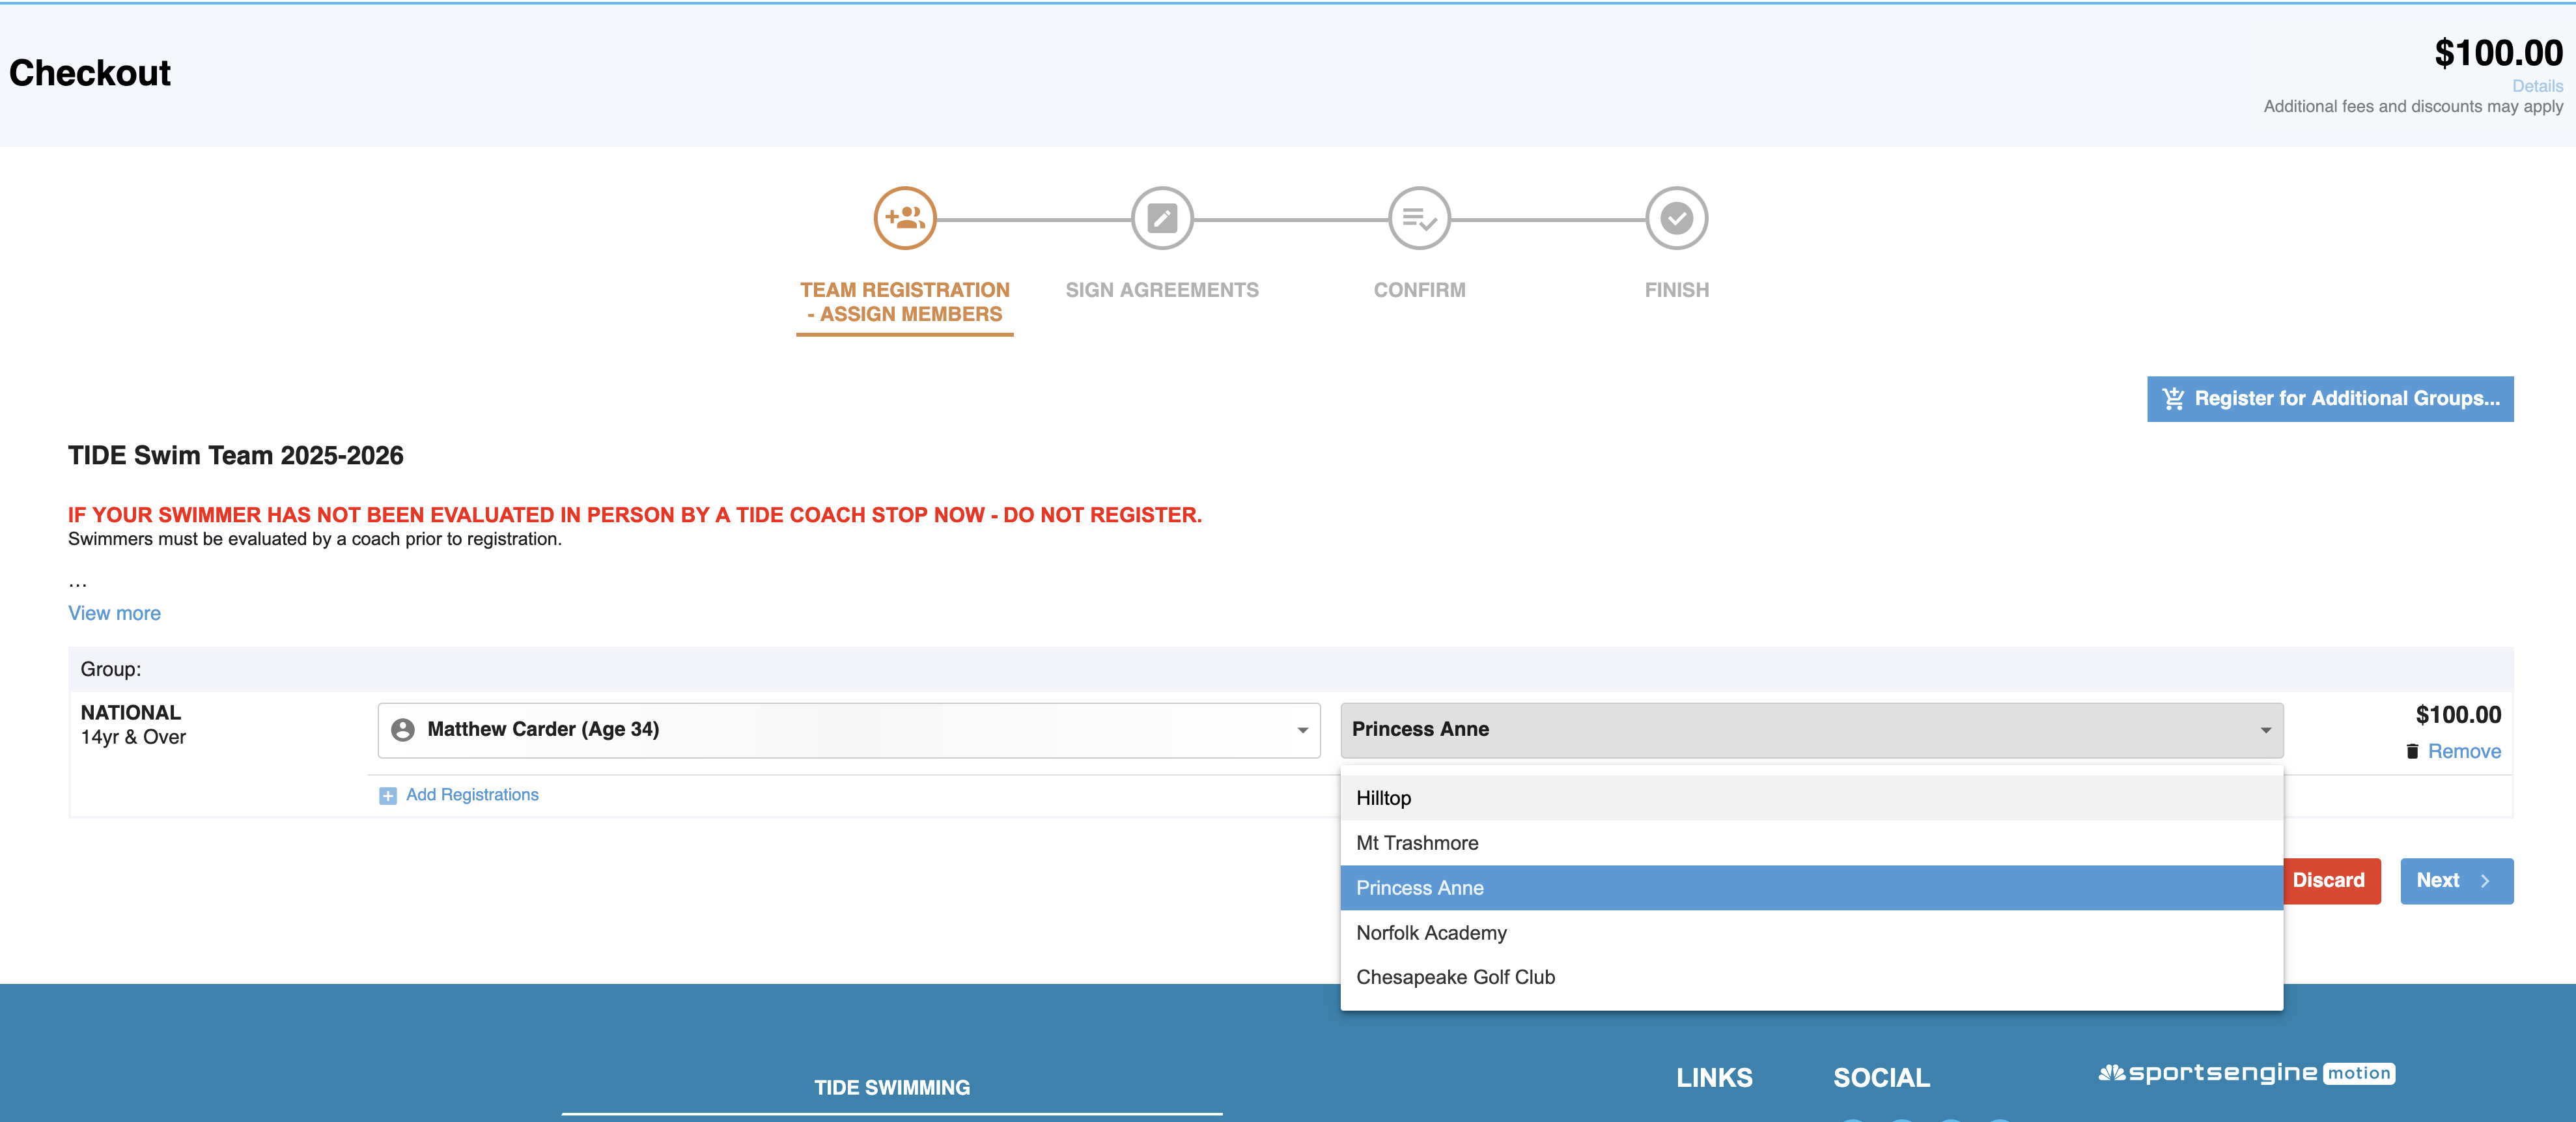
Task: Click the Next button
Action: [x=2455, y=881]
